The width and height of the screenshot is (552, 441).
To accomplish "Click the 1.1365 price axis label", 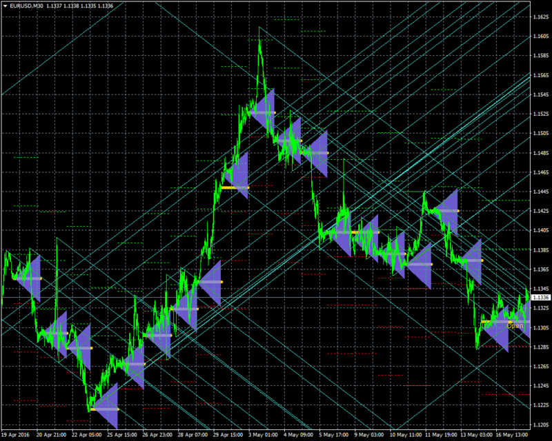I will (x=541, y=269).
